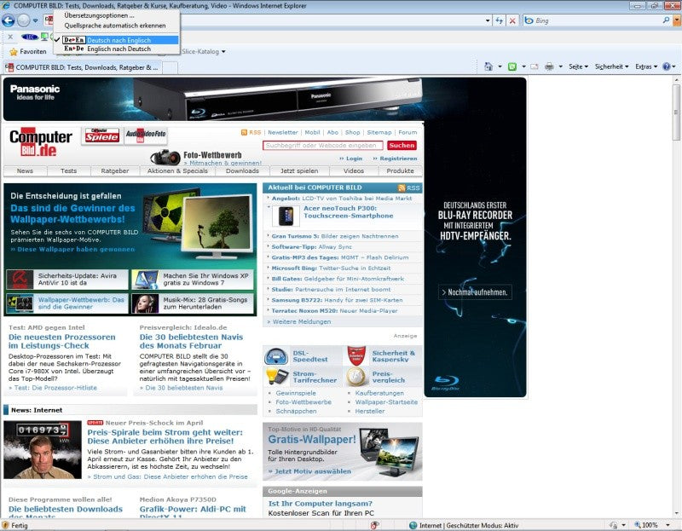This screenshot has height=531, width=682.
Task: Open the Newsletter header link
Action: pos(283,132)
